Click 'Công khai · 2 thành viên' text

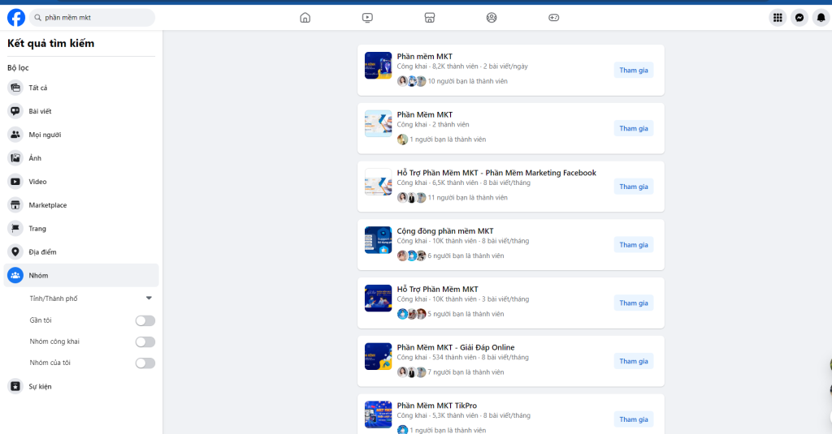[433, 125]
